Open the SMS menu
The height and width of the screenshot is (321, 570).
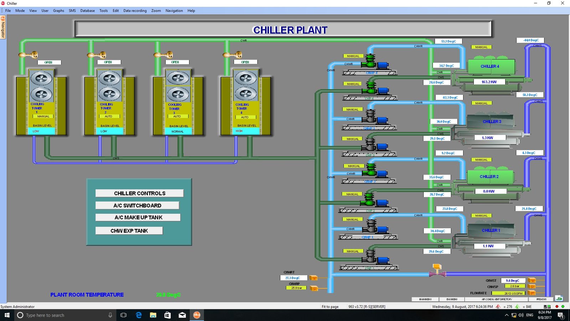[72, 11]
